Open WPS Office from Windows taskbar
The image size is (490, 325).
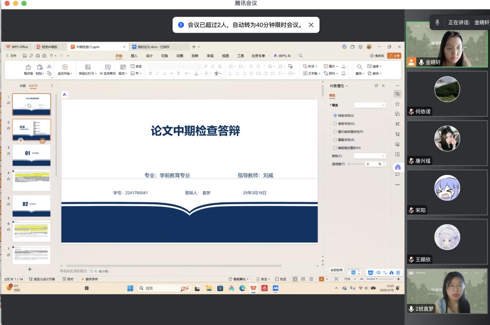point(253,288)
